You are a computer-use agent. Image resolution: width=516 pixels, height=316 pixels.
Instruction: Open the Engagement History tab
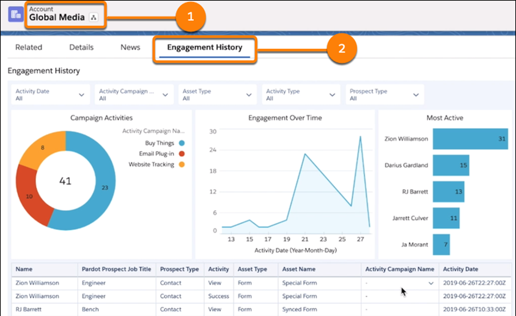pyautogui.click(x=205, y=47)
